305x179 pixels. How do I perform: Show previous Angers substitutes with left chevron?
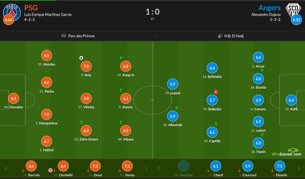pos(159,169)
